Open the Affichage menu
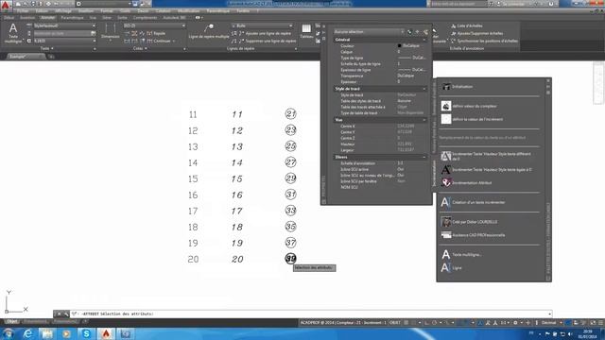 pos(63,10)
